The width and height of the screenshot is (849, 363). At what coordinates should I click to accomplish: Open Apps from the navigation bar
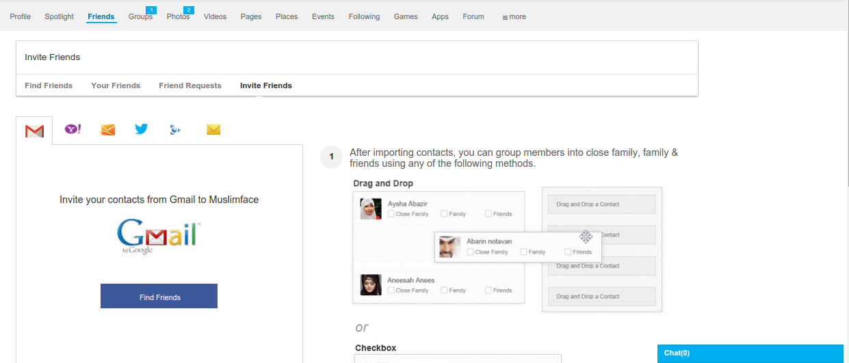(440, 16)
